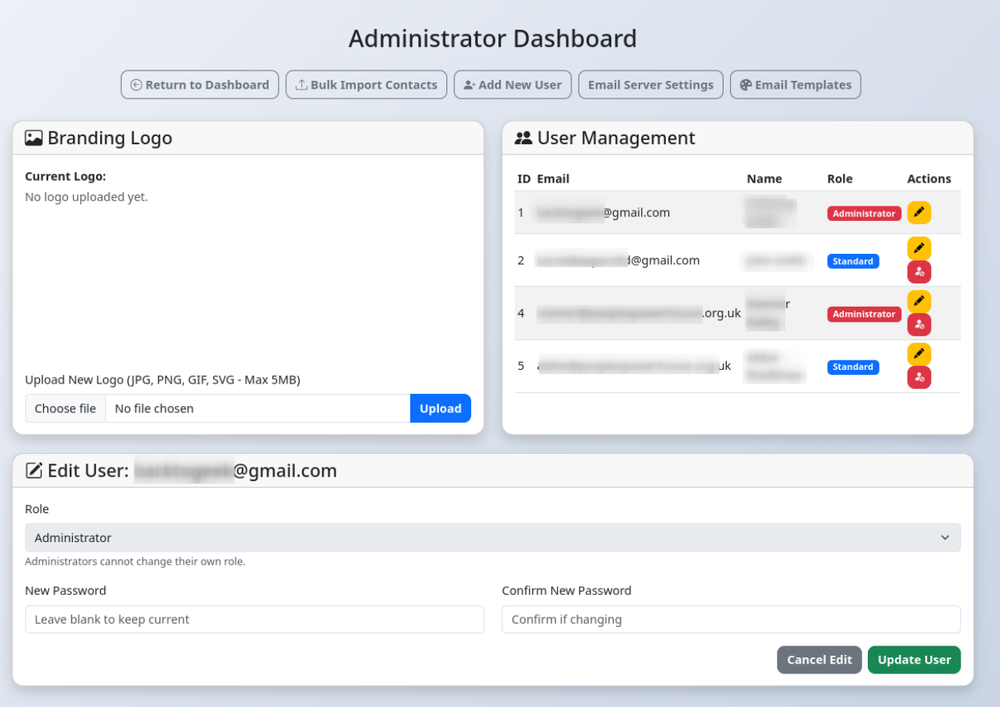This screenshot has height=707, width=1000.
Task: Click Choose file for logo upload
Action: [65, 408]
